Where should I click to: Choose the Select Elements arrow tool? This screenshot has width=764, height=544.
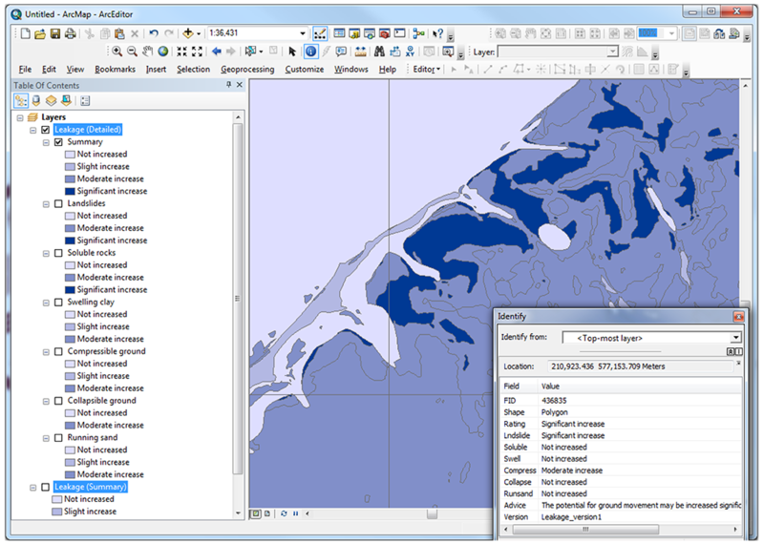[292, 52]
